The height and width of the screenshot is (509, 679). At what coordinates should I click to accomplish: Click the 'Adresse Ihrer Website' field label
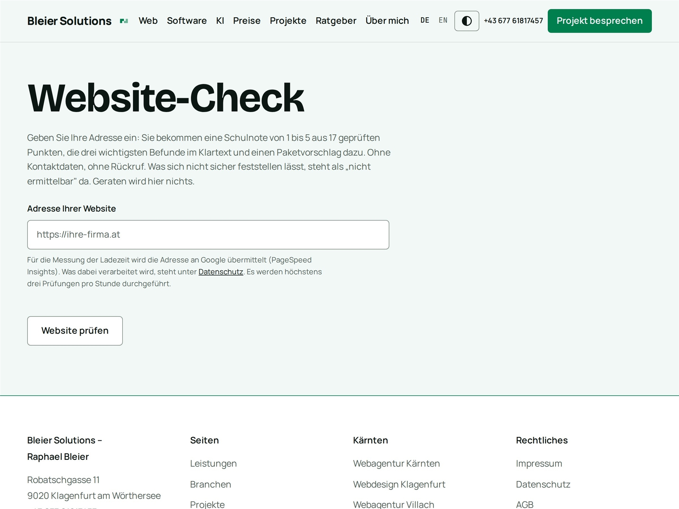coord(72,209)
